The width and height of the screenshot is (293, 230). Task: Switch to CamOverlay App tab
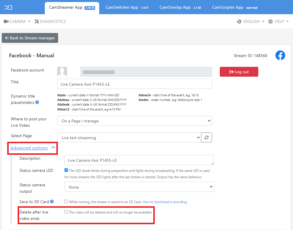point(180,8)
